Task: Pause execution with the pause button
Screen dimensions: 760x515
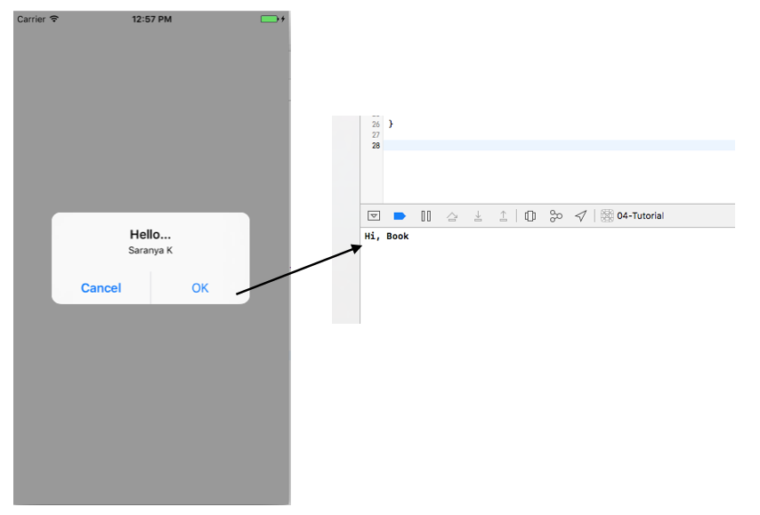Action: [x=425, y=215]
